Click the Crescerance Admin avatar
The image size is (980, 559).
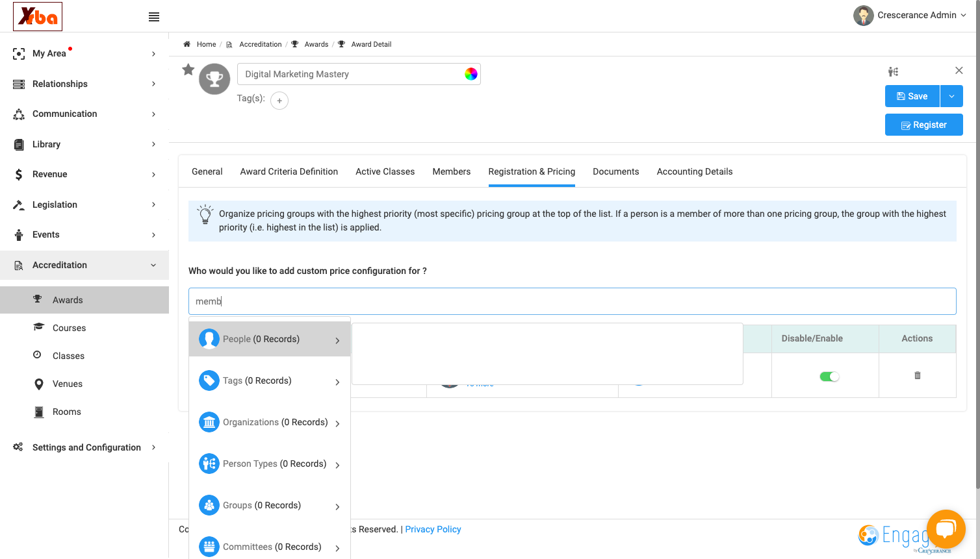[x=864, y=16]
